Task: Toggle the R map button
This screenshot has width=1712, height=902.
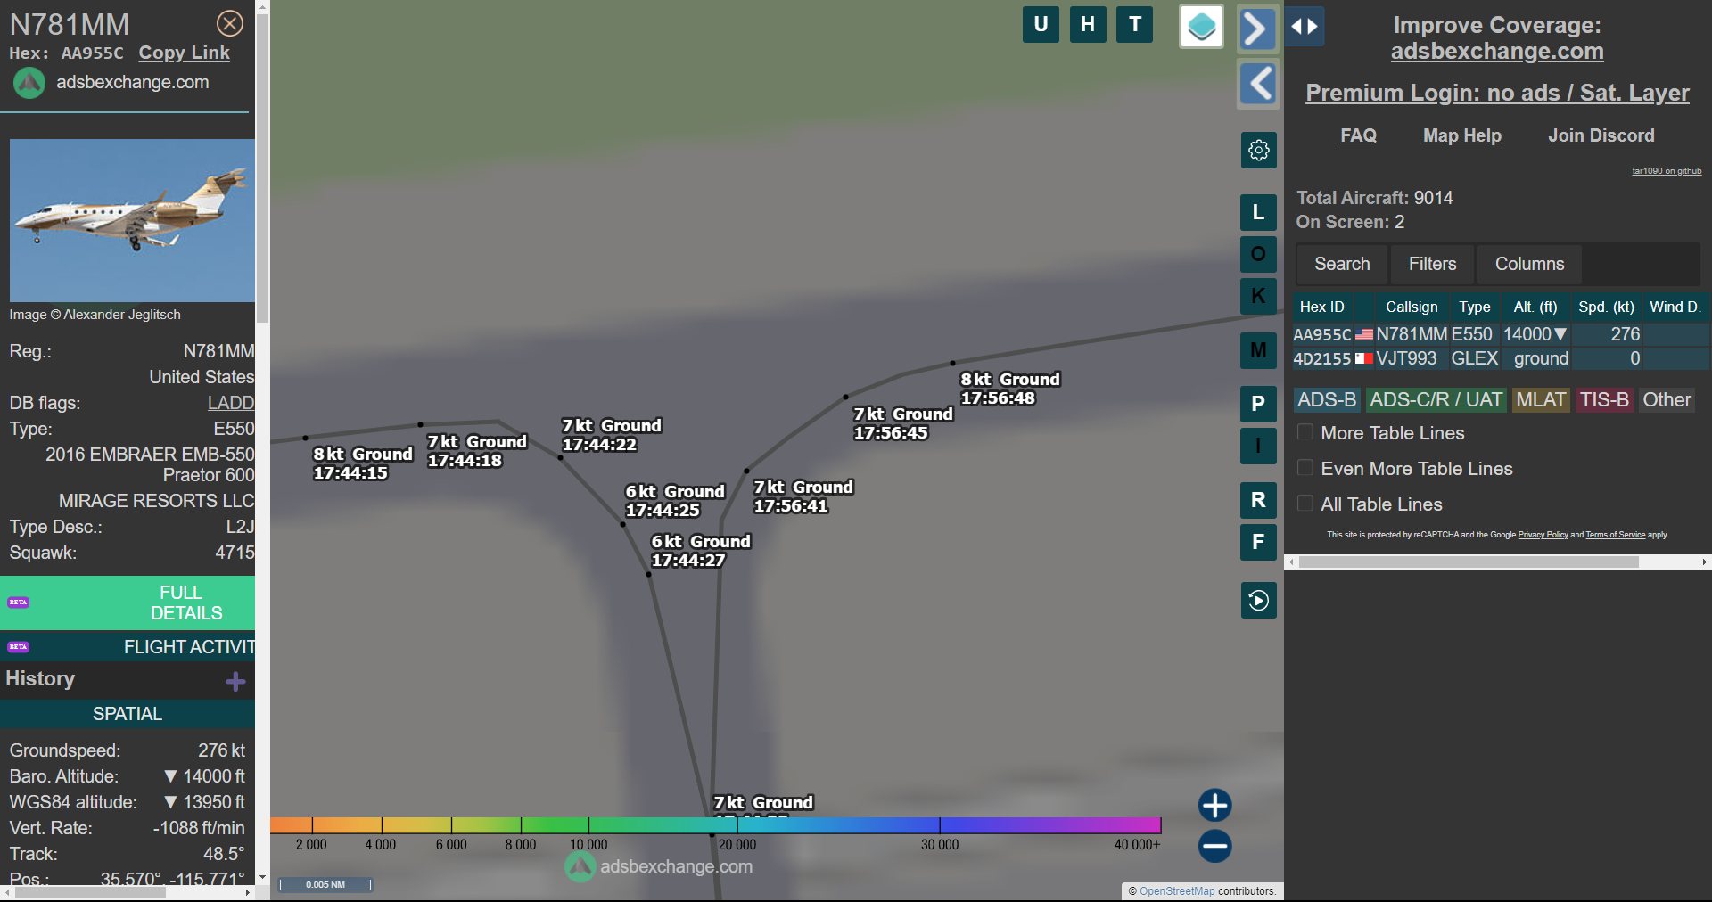Action: point(1258,500)
